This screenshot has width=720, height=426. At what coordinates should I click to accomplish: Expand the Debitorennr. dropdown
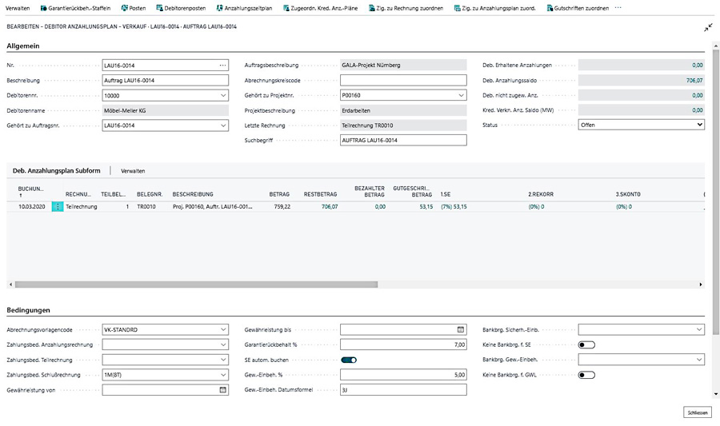223,95
